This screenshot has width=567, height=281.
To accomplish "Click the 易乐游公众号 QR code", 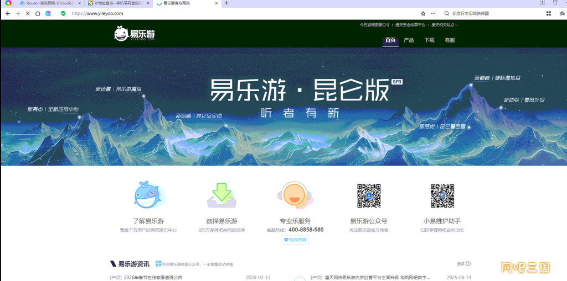I will coord(369,196).
